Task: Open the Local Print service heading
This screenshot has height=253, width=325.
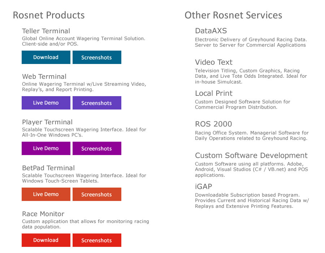Action: (x=214, y=93)
